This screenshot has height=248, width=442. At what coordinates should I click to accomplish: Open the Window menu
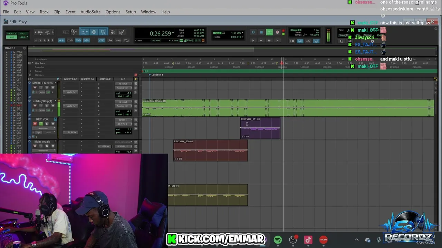[148, 12]
